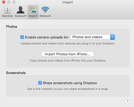Click 'Upload photos and videos from devices' text

(68, 43)
